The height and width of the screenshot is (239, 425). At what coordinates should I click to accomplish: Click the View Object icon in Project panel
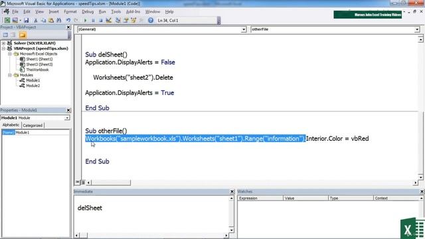click(x=13, y=35)
